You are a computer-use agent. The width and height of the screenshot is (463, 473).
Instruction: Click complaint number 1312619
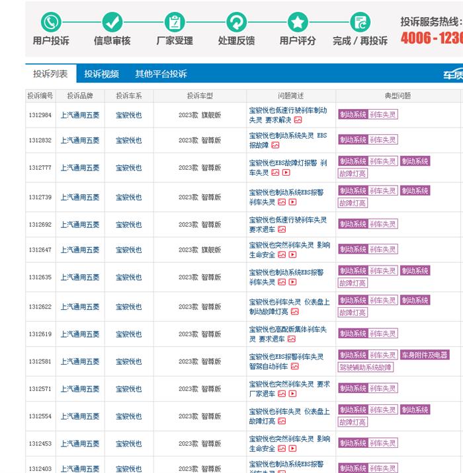40,334
